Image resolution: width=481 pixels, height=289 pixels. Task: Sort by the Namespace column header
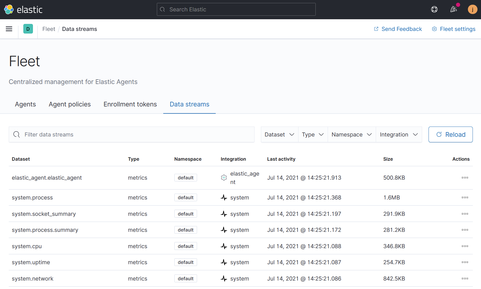tap(188, 159)
